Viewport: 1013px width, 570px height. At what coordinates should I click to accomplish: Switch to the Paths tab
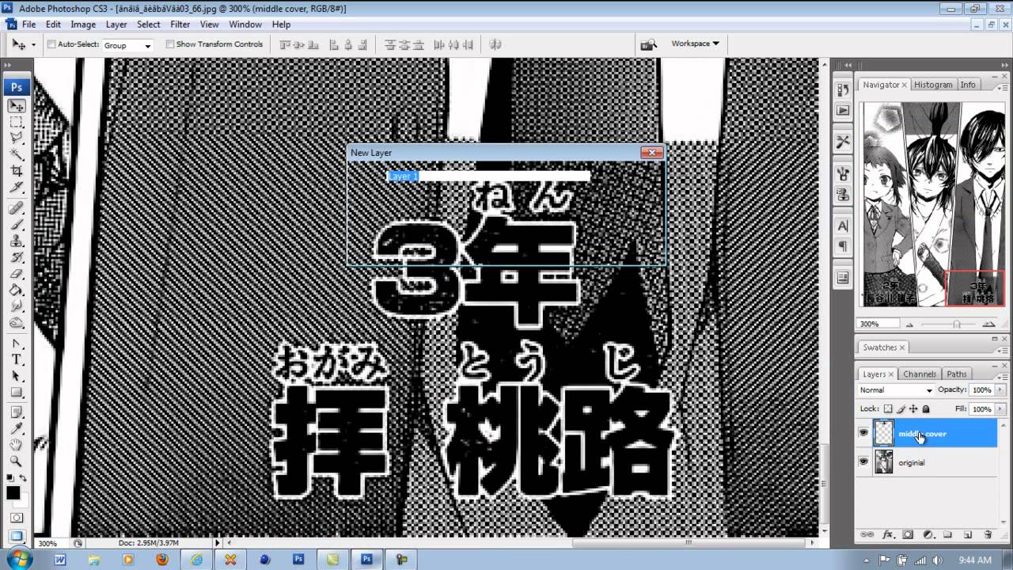pos(957,374)
